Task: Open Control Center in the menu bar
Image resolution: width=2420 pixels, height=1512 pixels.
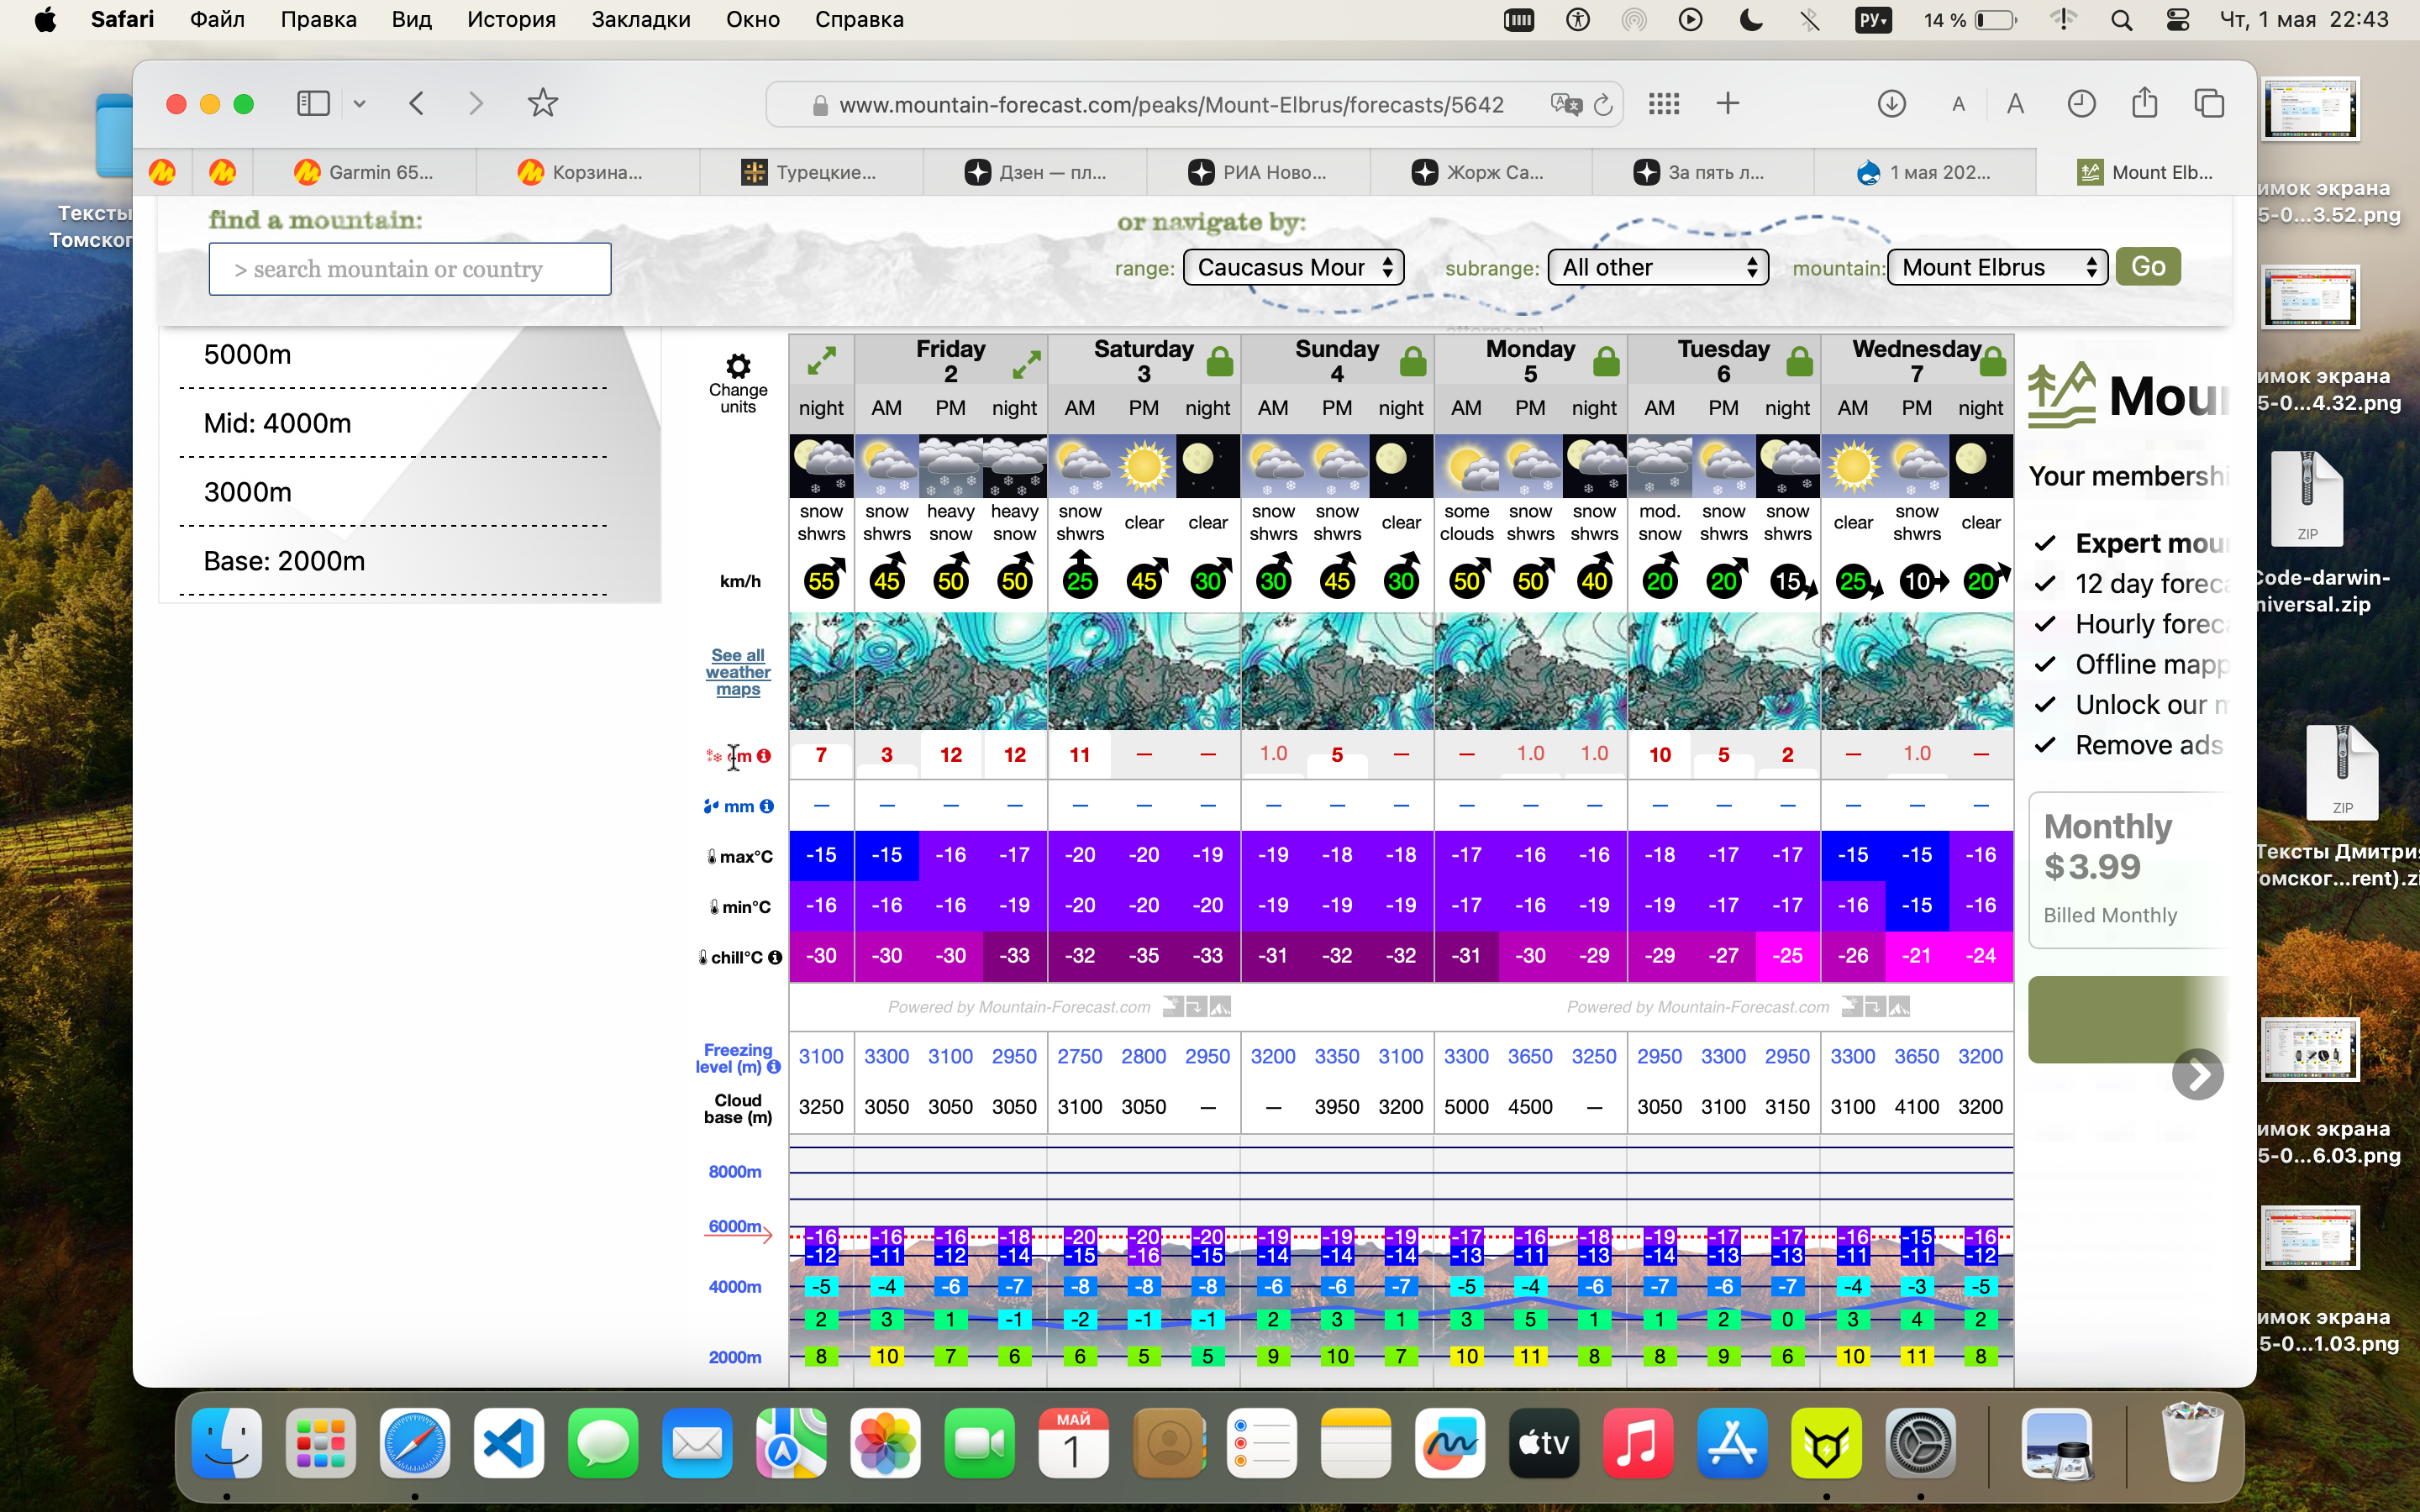Action: point(2177,20)
